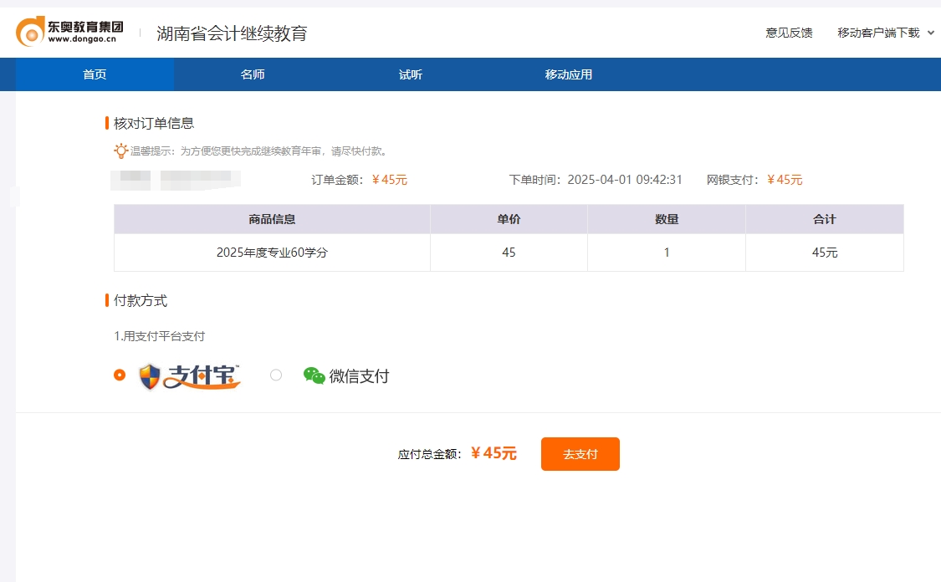Click the red ¥45元 total amount text
Screen dimensions: 941x582
tap(493, 453)
